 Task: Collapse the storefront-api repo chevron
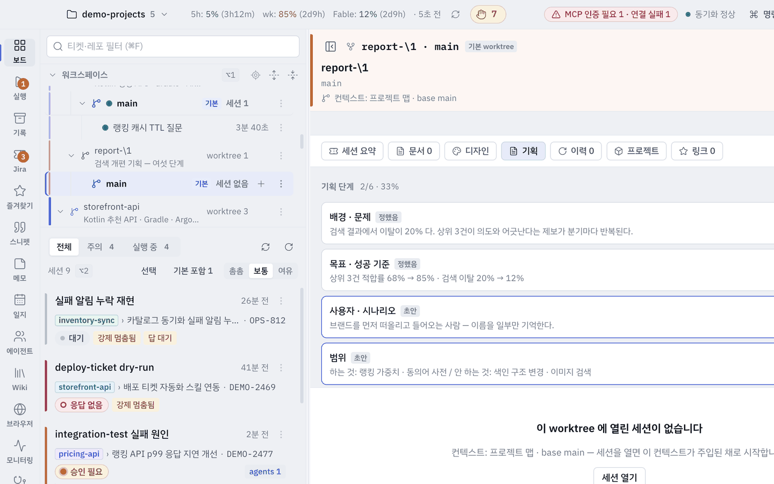(x=60, y=212)
